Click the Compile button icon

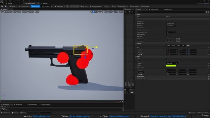[x=10, y=6]
